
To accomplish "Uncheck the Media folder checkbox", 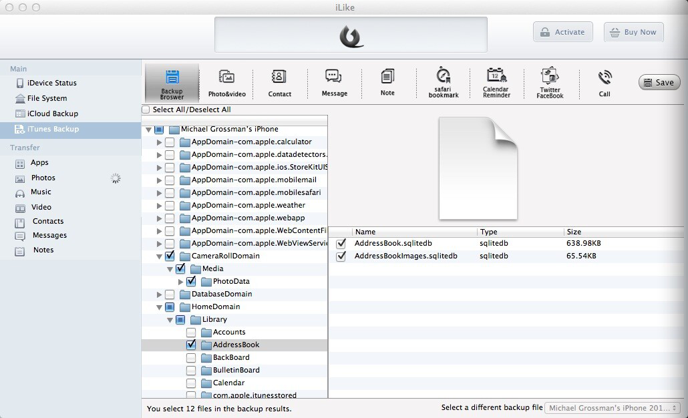I will (180, 268).
